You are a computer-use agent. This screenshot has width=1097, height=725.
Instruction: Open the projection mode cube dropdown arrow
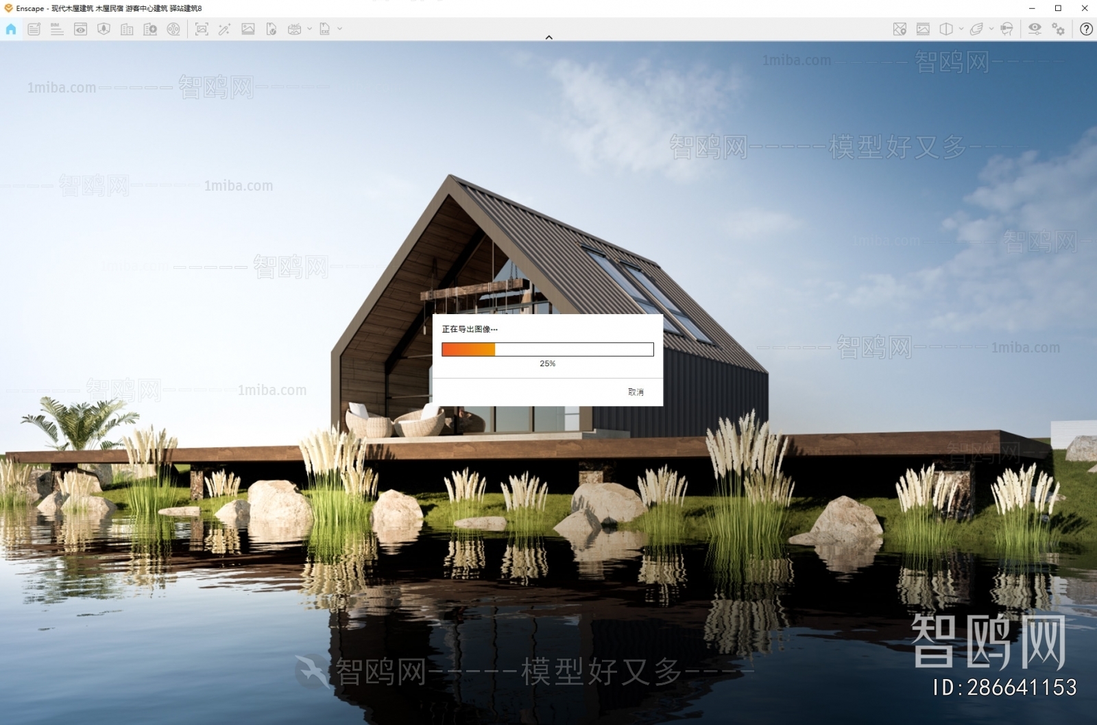961,29
